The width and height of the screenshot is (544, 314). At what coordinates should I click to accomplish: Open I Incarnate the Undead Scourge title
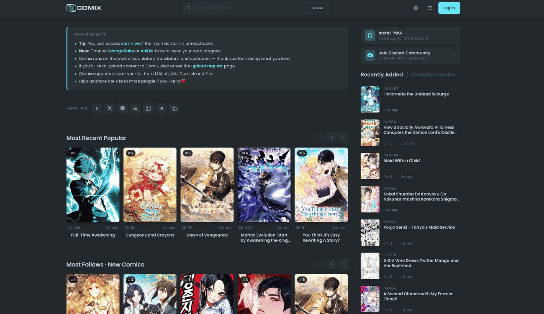click(x=416, y=94)
